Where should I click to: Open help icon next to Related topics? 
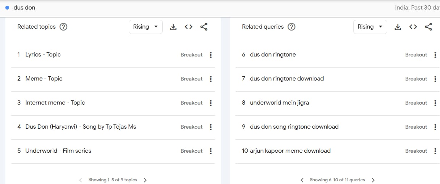click(x=64, y=27)
